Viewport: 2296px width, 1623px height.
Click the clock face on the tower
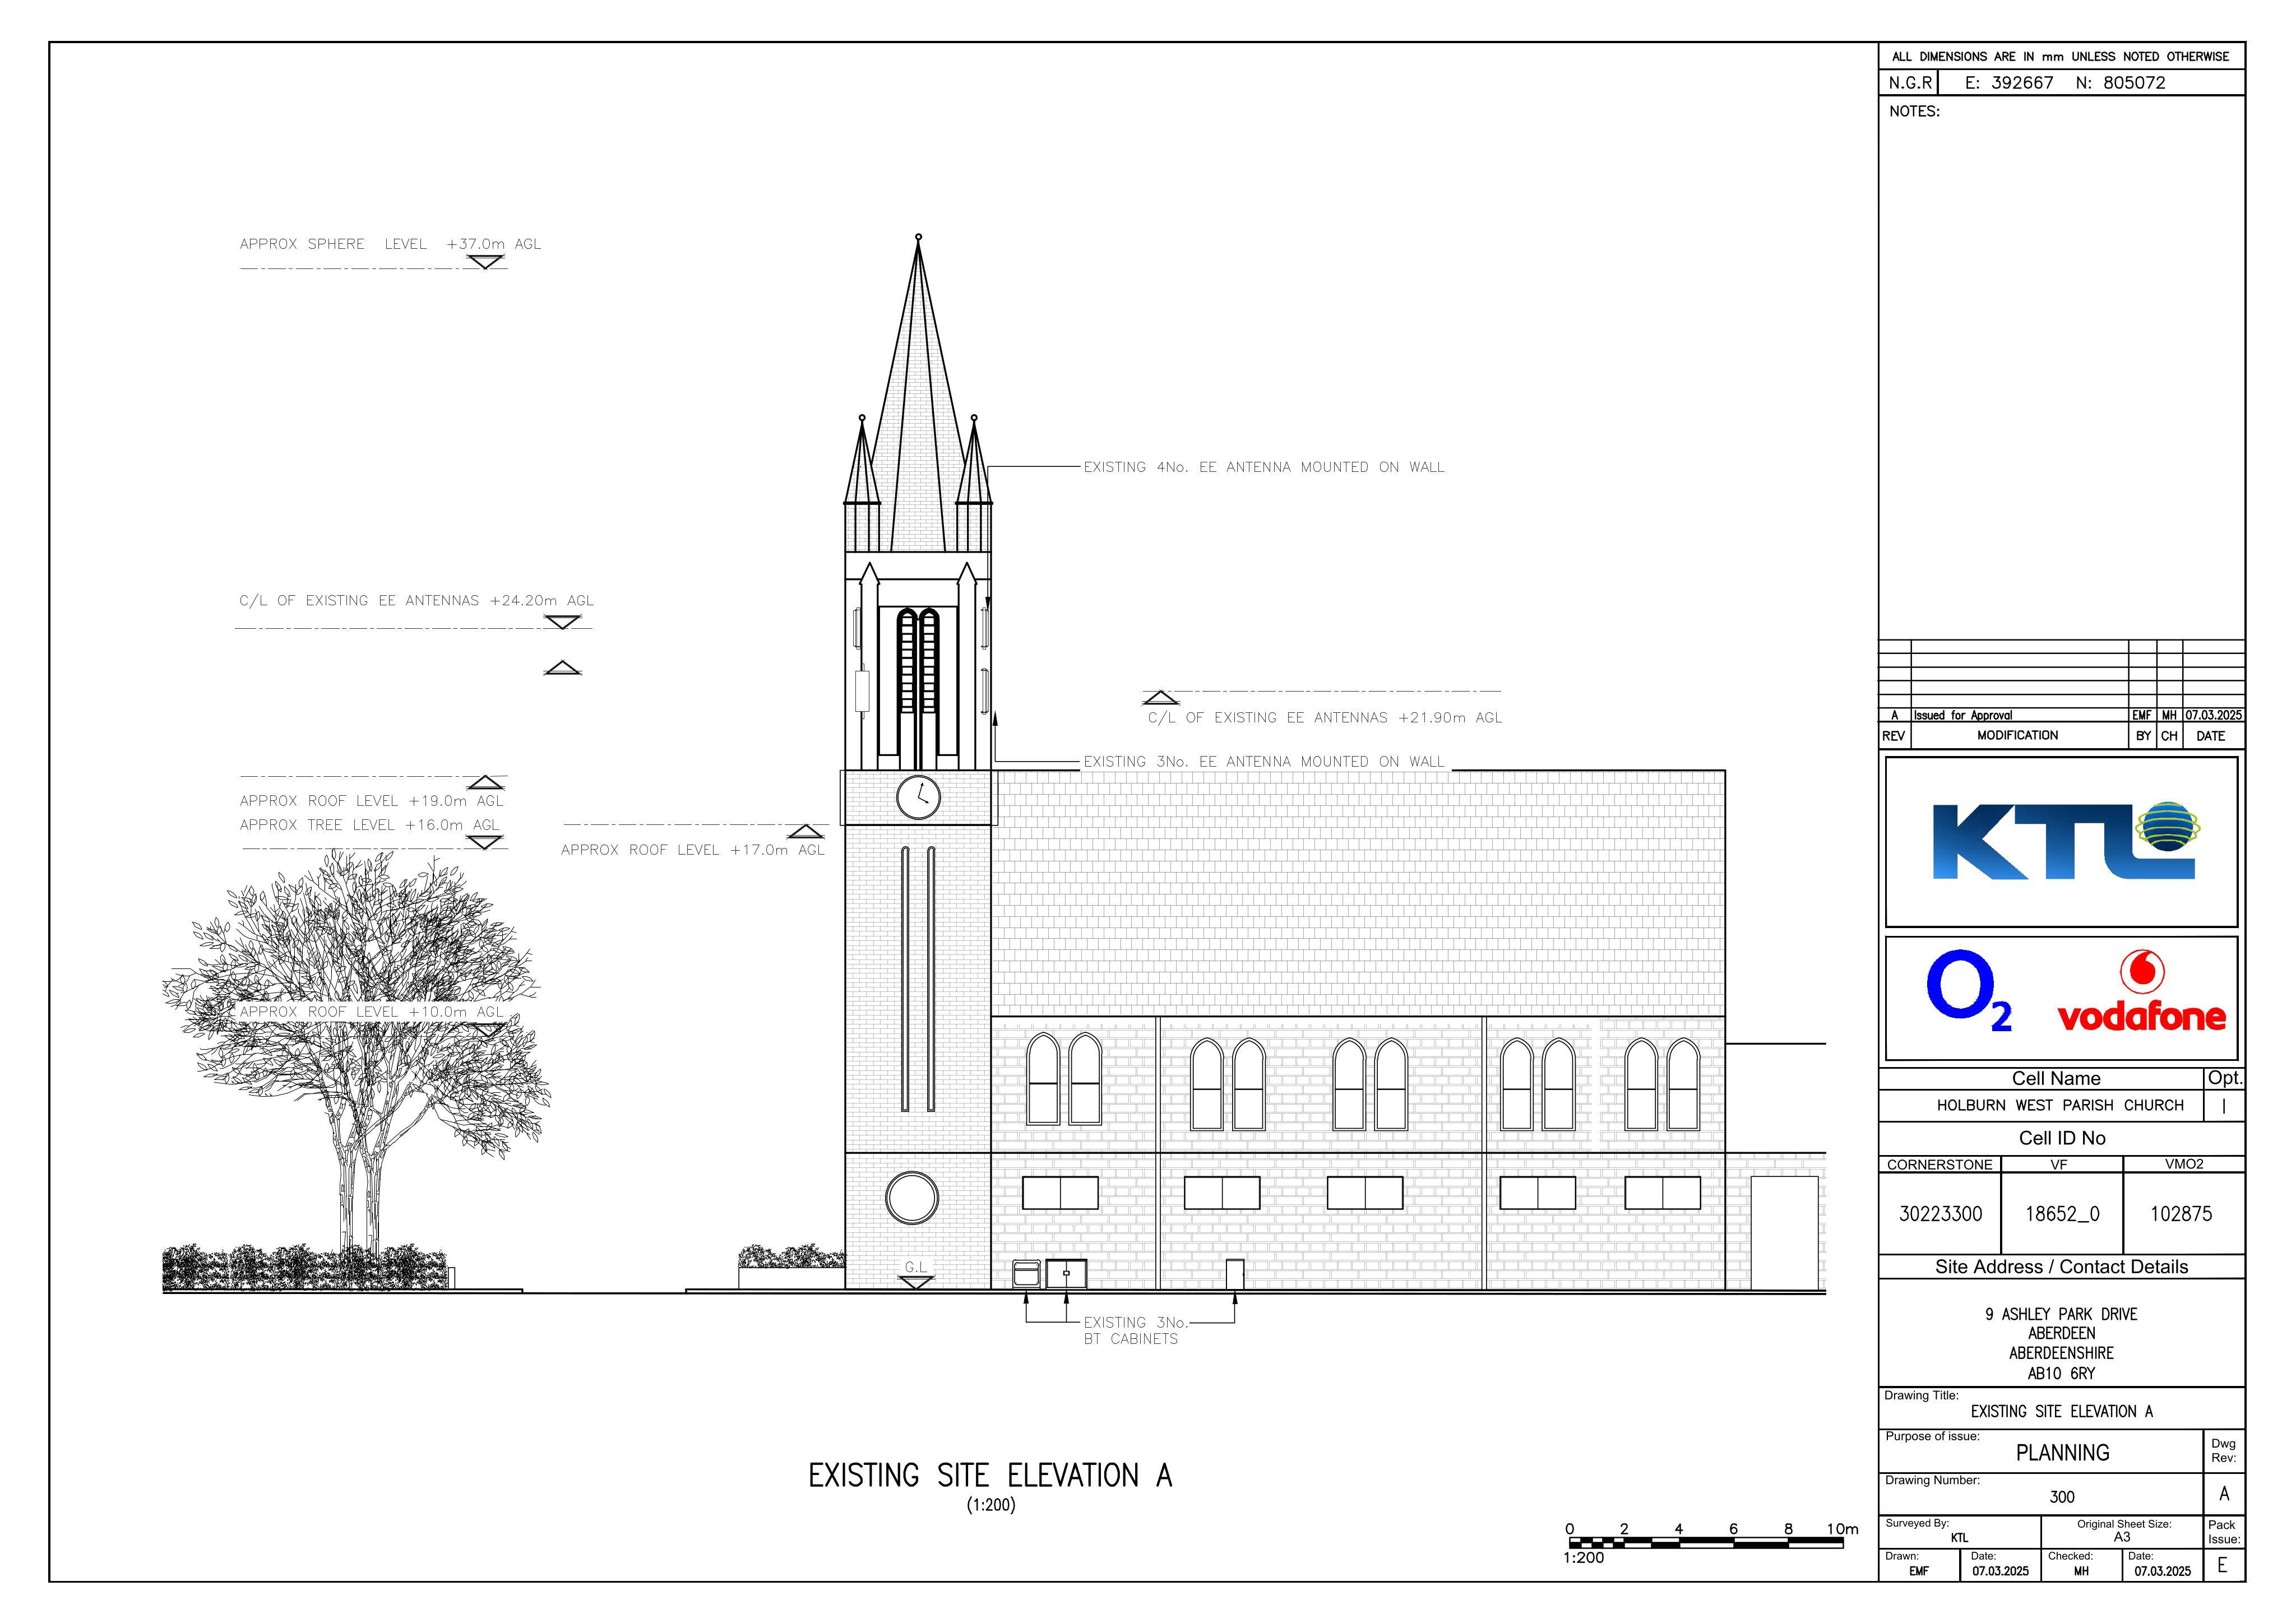click(917, 797)
